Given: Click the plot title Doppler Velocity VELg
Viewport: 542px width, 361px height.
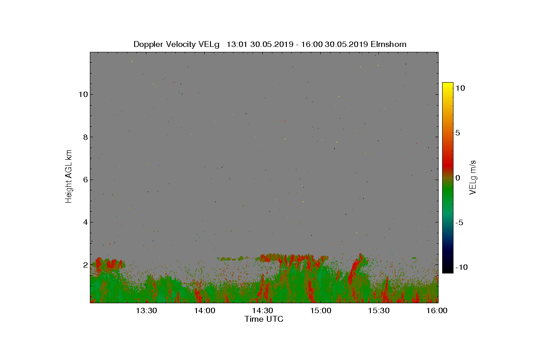Looking at the screenshot, I should [177, 44].
